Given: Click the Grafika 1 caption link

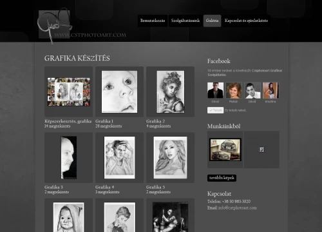Looking at the screenshot, I should tap(104, 121).
